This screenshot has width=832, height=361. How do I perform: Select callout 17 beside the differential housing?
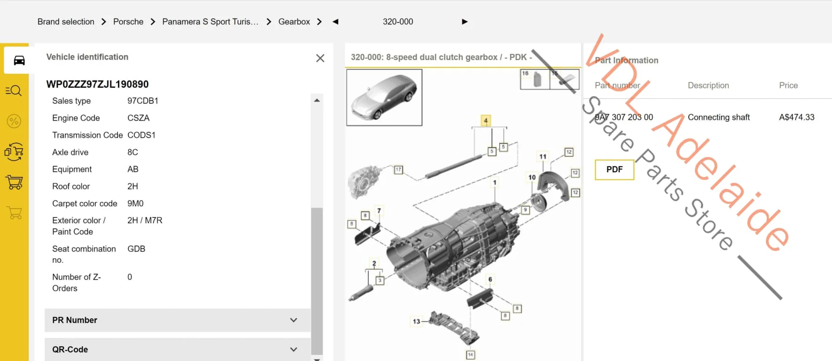pos(398,170)
